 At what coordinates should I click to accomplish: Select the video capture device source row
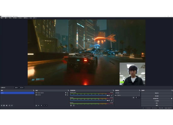(x=52, y=95)
